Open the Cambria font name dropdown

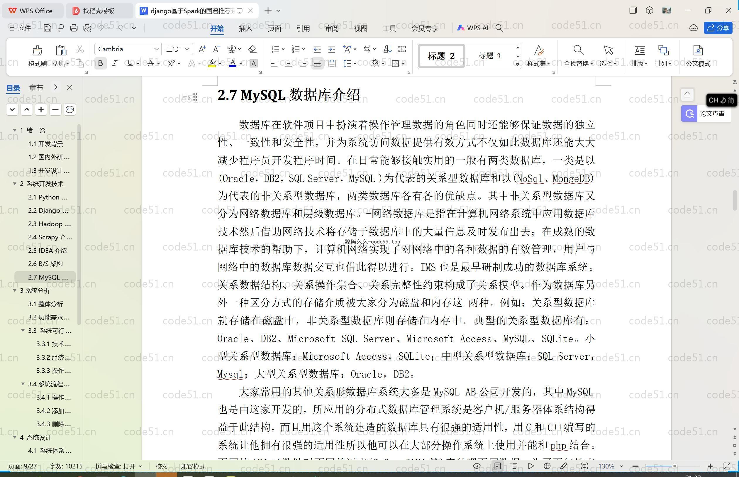pos(156,49)
